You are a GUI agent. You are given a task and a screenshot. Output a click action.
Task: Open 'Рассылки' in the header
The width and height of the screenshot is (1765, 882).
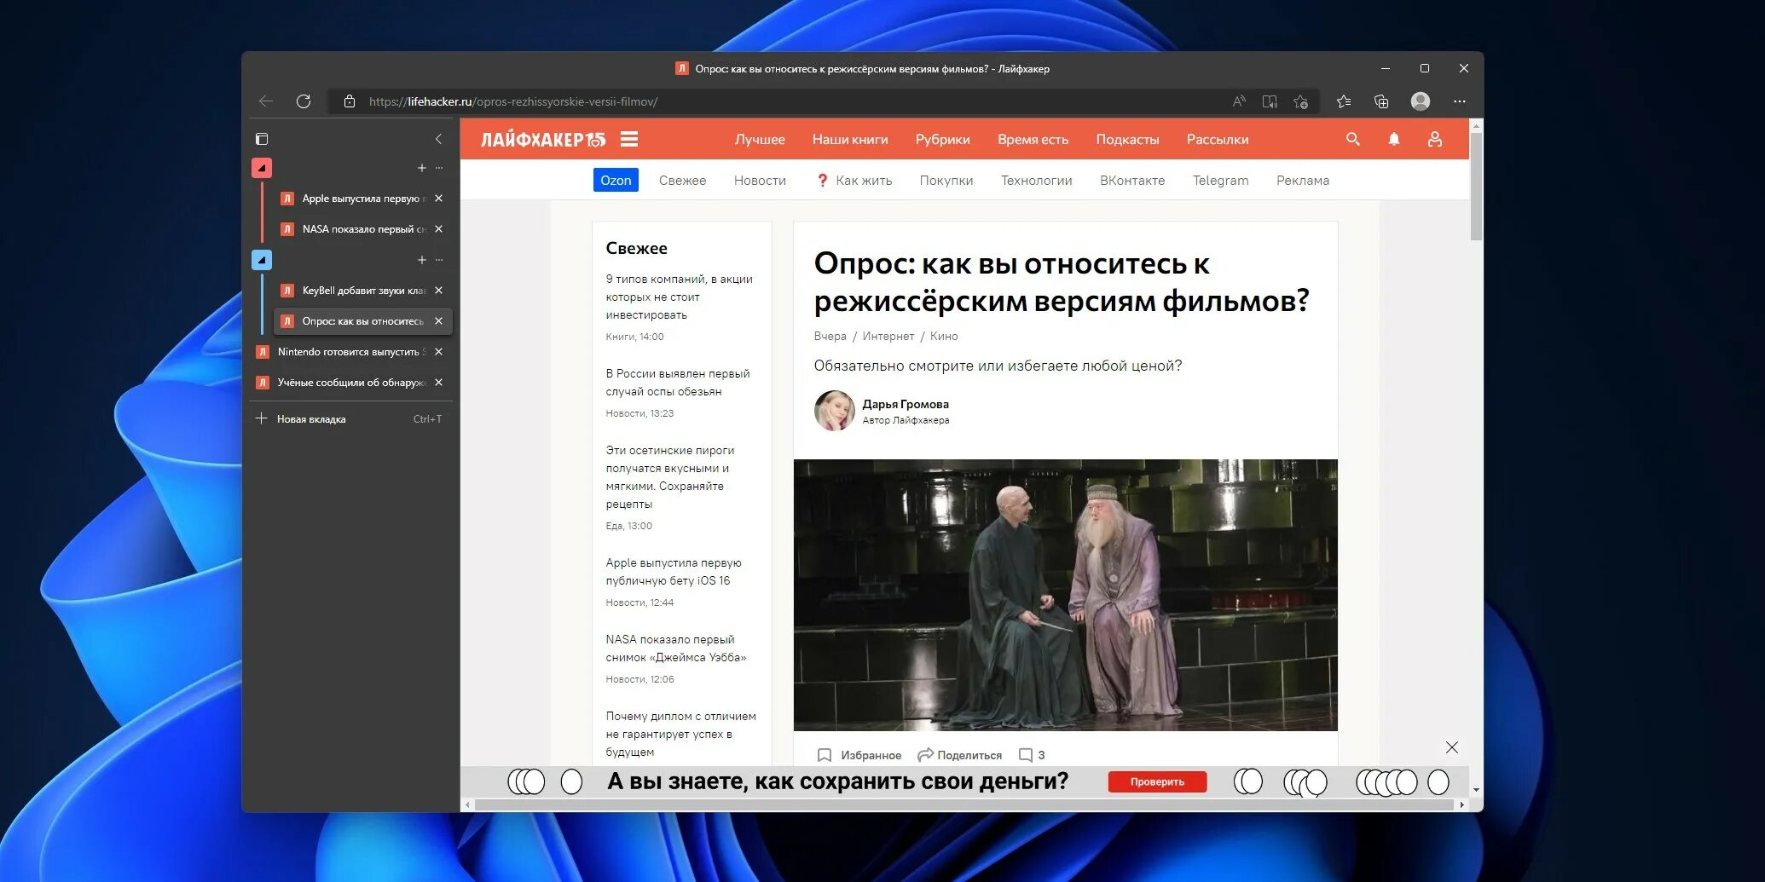(x=1218, y=140)
